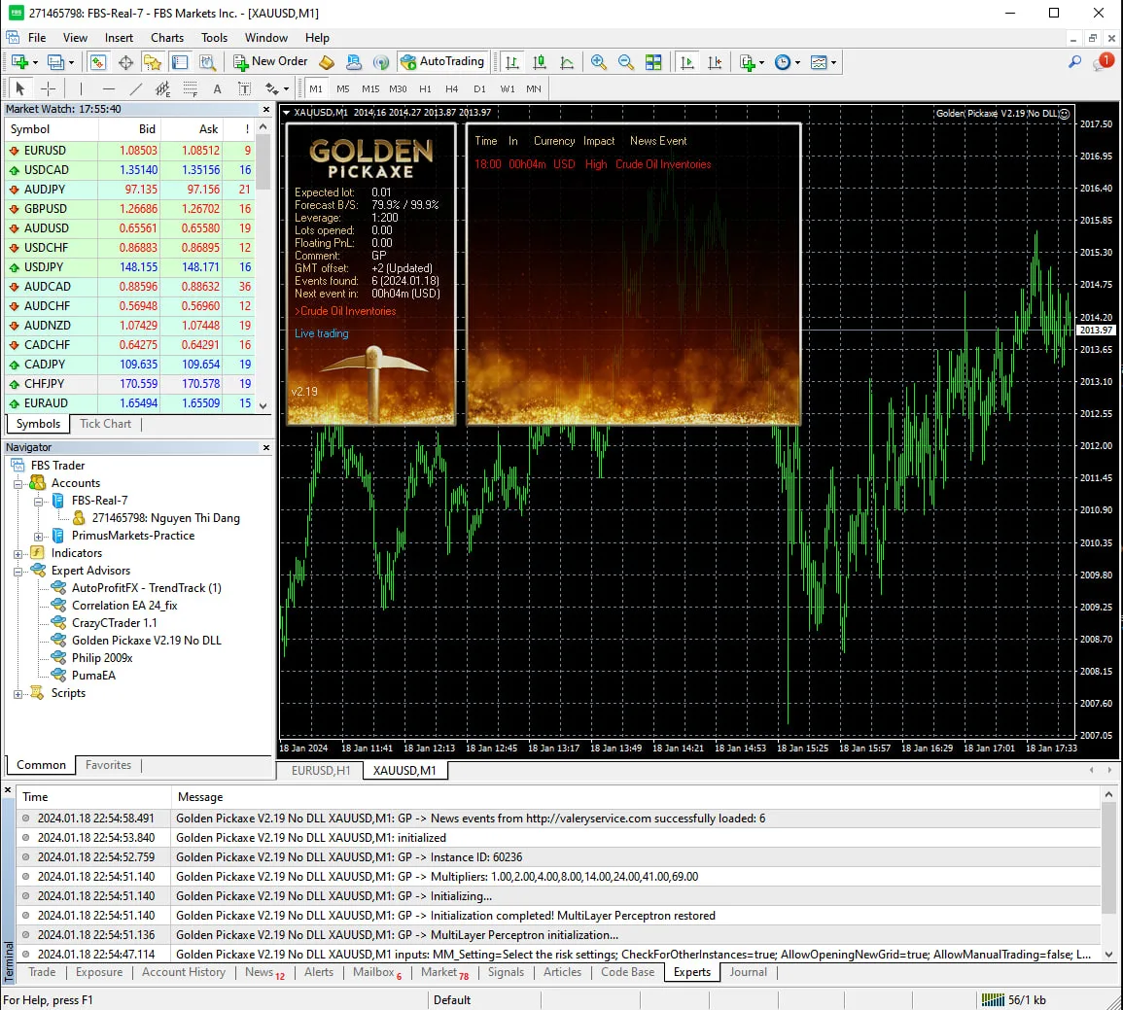Select the Text Label tool

(x=244, y=88)
